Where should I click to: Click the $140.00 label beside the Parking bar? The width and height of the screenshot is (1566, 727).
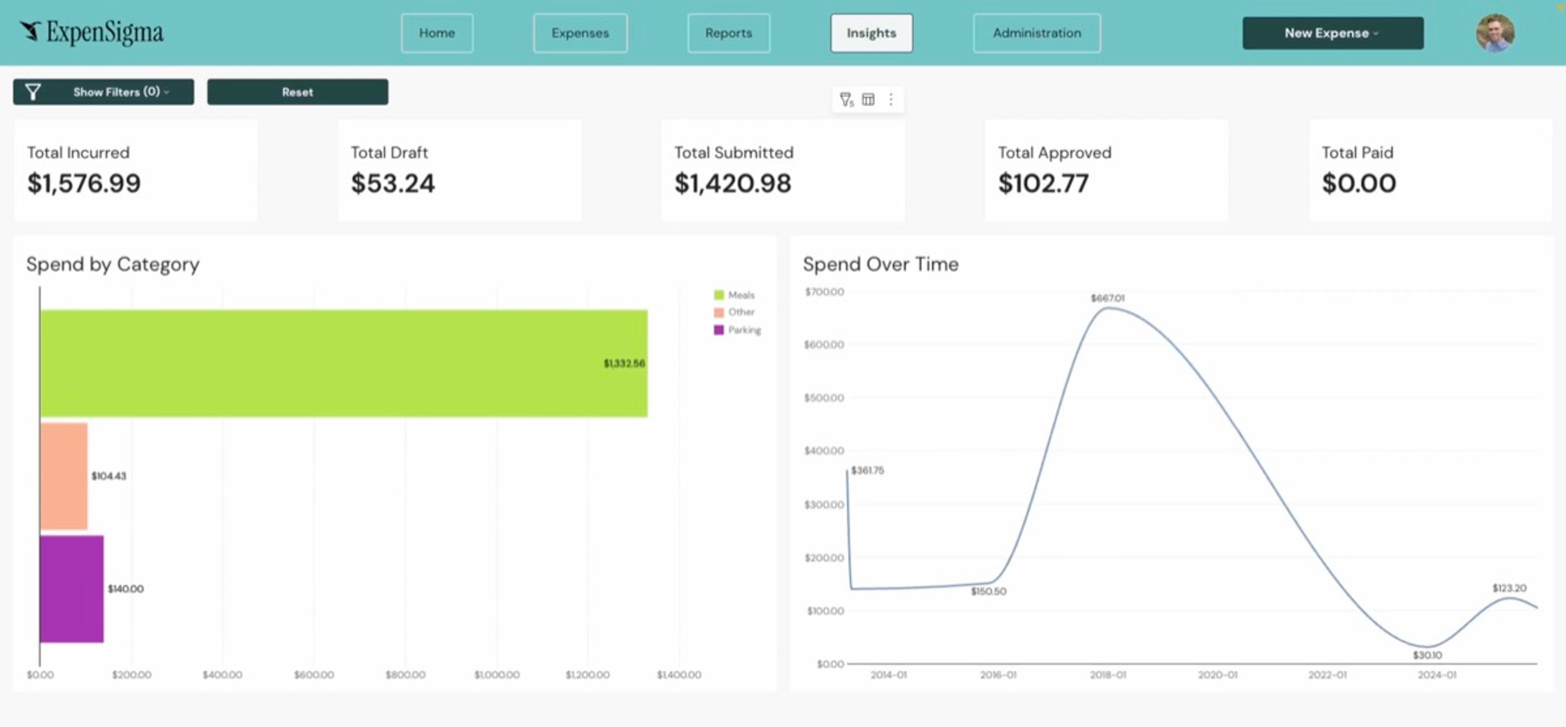126,589
